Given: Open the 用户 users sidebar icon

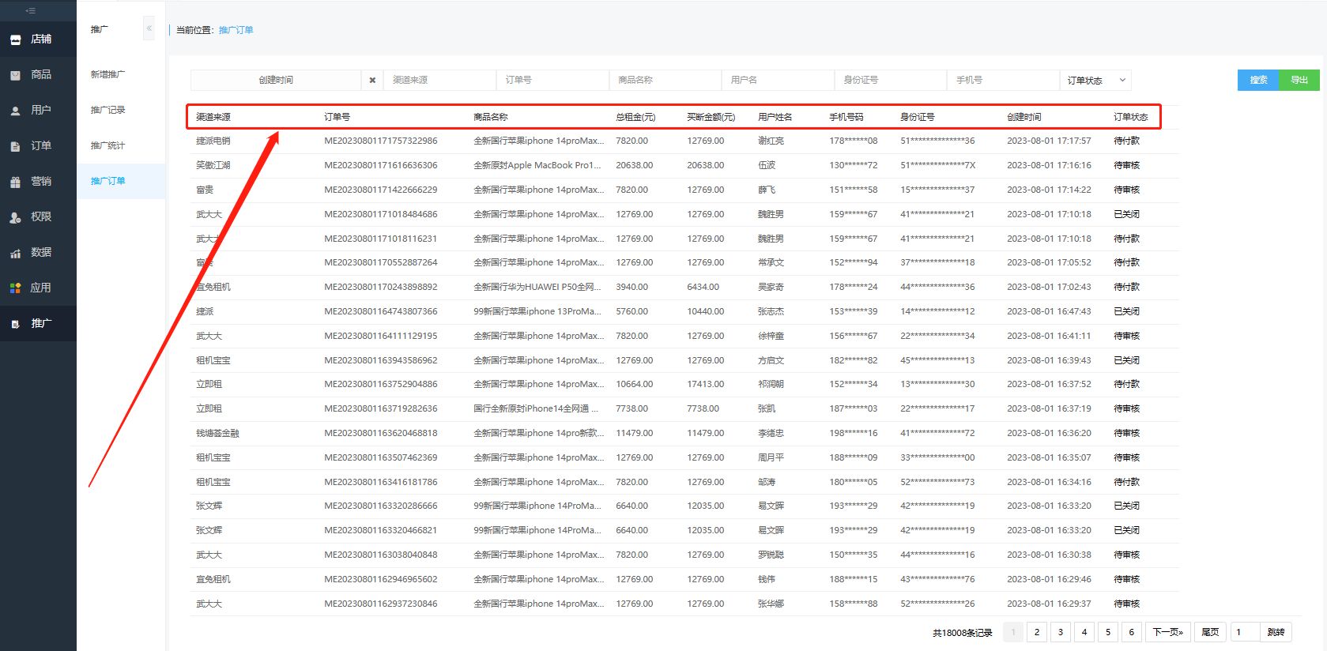Looking at the screenshot, I should 15,111.
